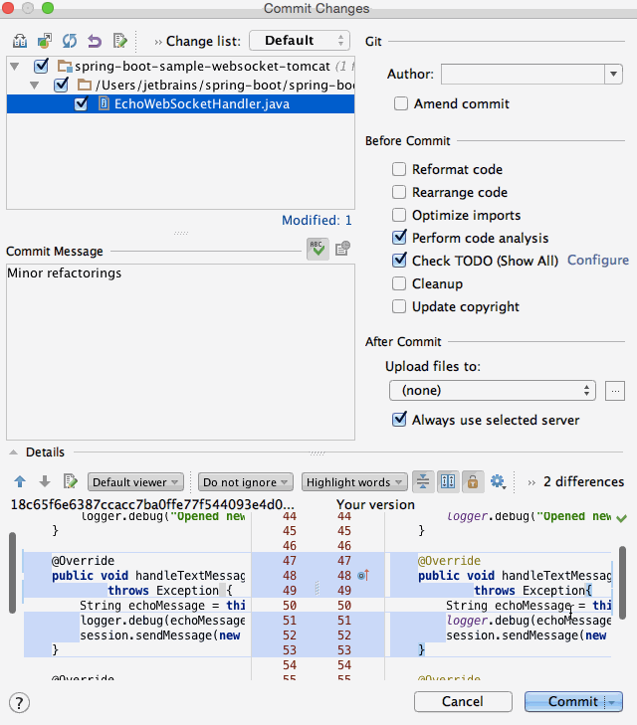The width and height of the screenshot is (637, 725).
Task: Click the Show Diff toolbar icon
Action: [x=20, y=41]
